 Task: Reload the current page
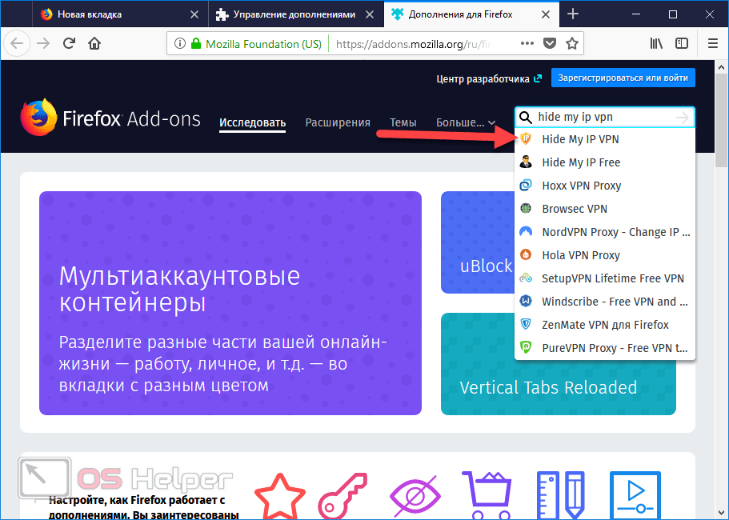[69, 44]
